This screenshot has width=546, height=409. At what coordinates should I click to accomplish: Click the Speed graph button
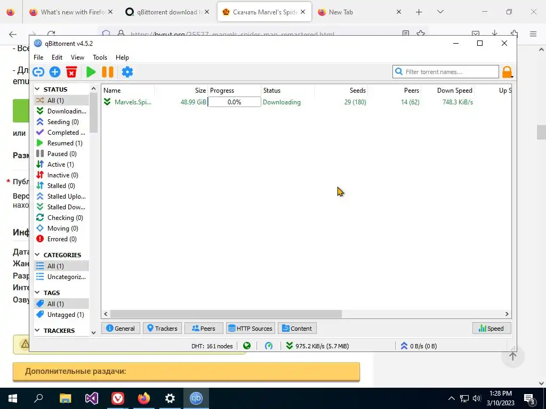[491, 328]
